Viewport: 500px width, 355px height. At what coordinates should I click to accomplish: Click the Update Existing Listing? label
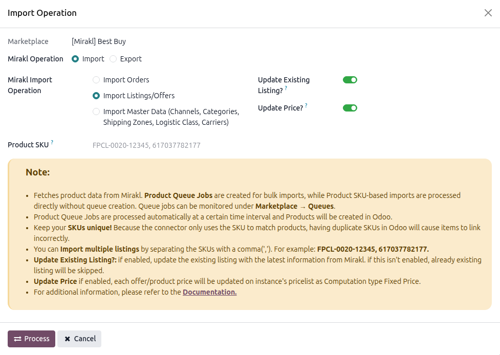tap(284, 85)
